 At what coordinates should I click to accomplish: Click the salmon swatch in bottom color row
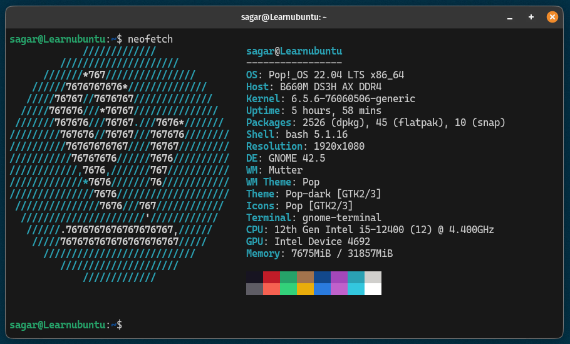[x=272, y=289]
